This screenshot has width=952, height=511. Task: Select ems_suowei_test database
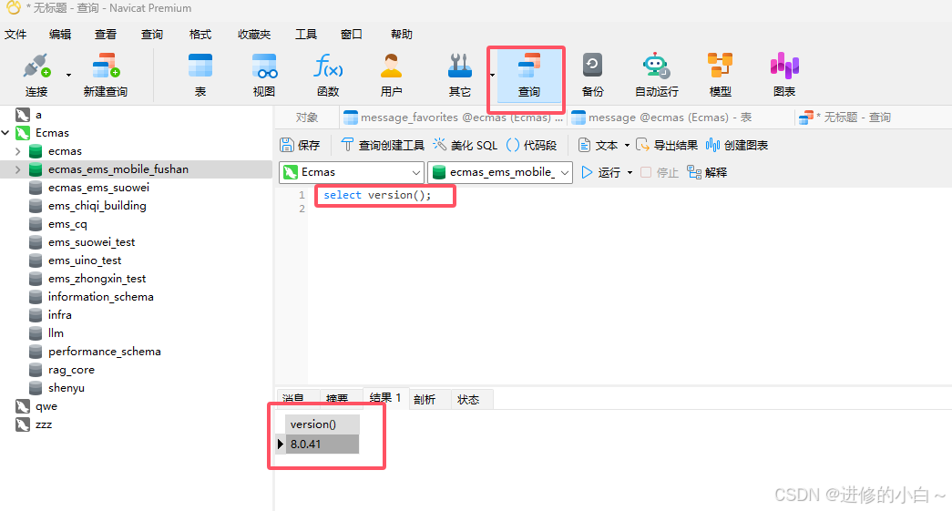[92, 242]
